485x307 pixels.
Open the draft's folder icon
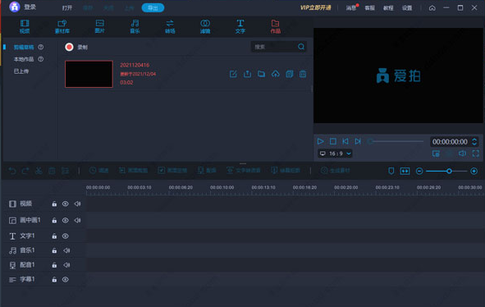261,74
